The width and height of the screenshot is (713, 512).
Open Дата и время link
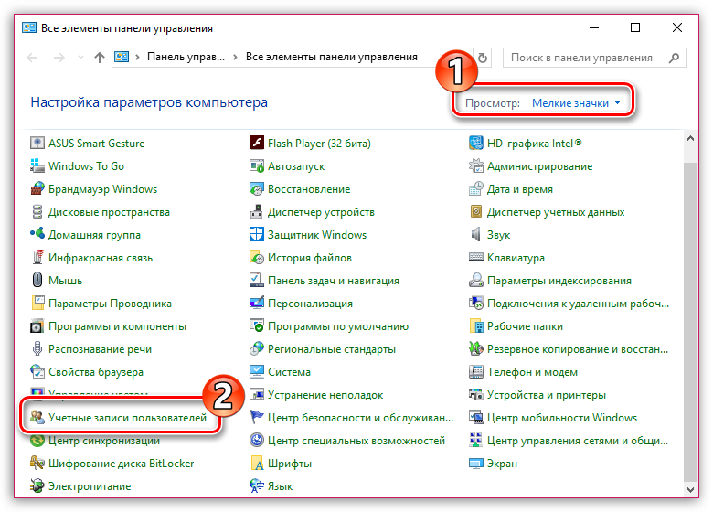click(x=520, y=188)
